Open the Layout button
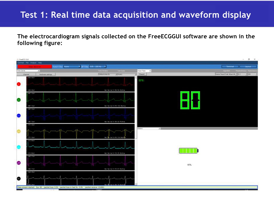Viewport: 274px width, 207px height. [248, 67]
